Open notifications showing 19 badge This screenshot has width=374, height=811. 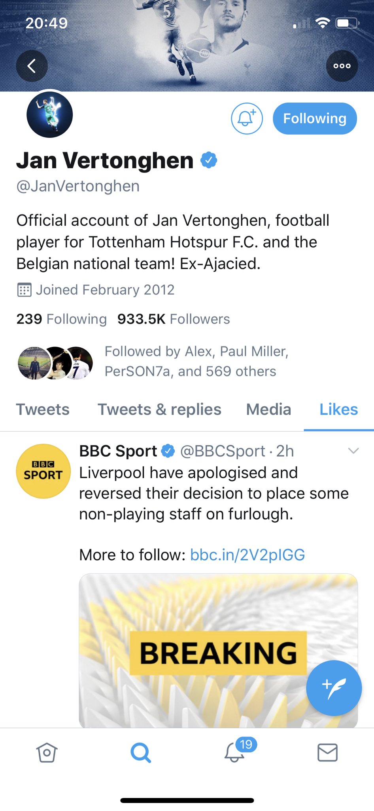pyautogui.click(x=235, y=752)
